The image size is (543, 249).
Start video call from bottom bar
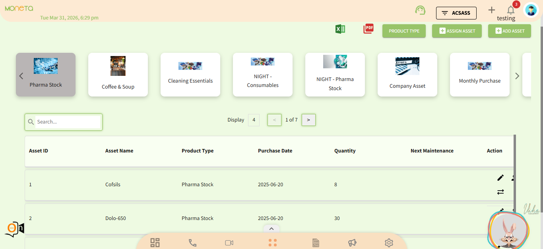(x=229, y=243)
